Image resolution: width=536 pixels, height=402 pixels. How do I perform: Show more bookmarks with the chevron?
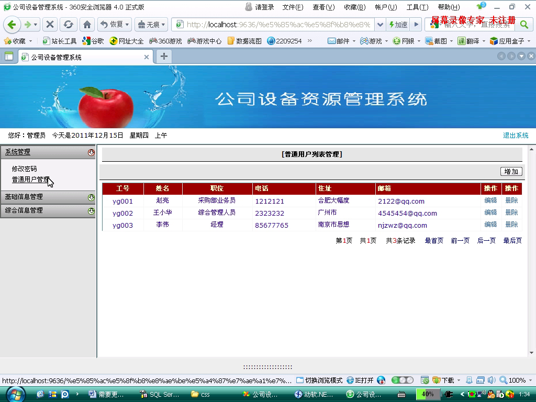point(310,41)
